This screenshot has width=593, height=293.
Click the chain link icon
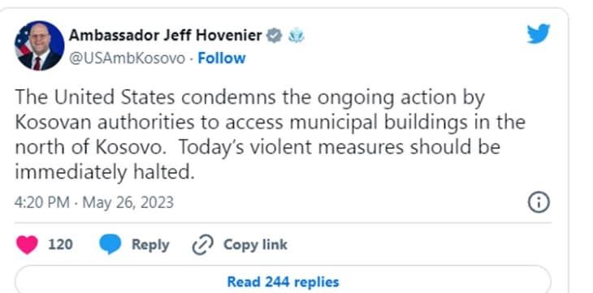[203, 245]
